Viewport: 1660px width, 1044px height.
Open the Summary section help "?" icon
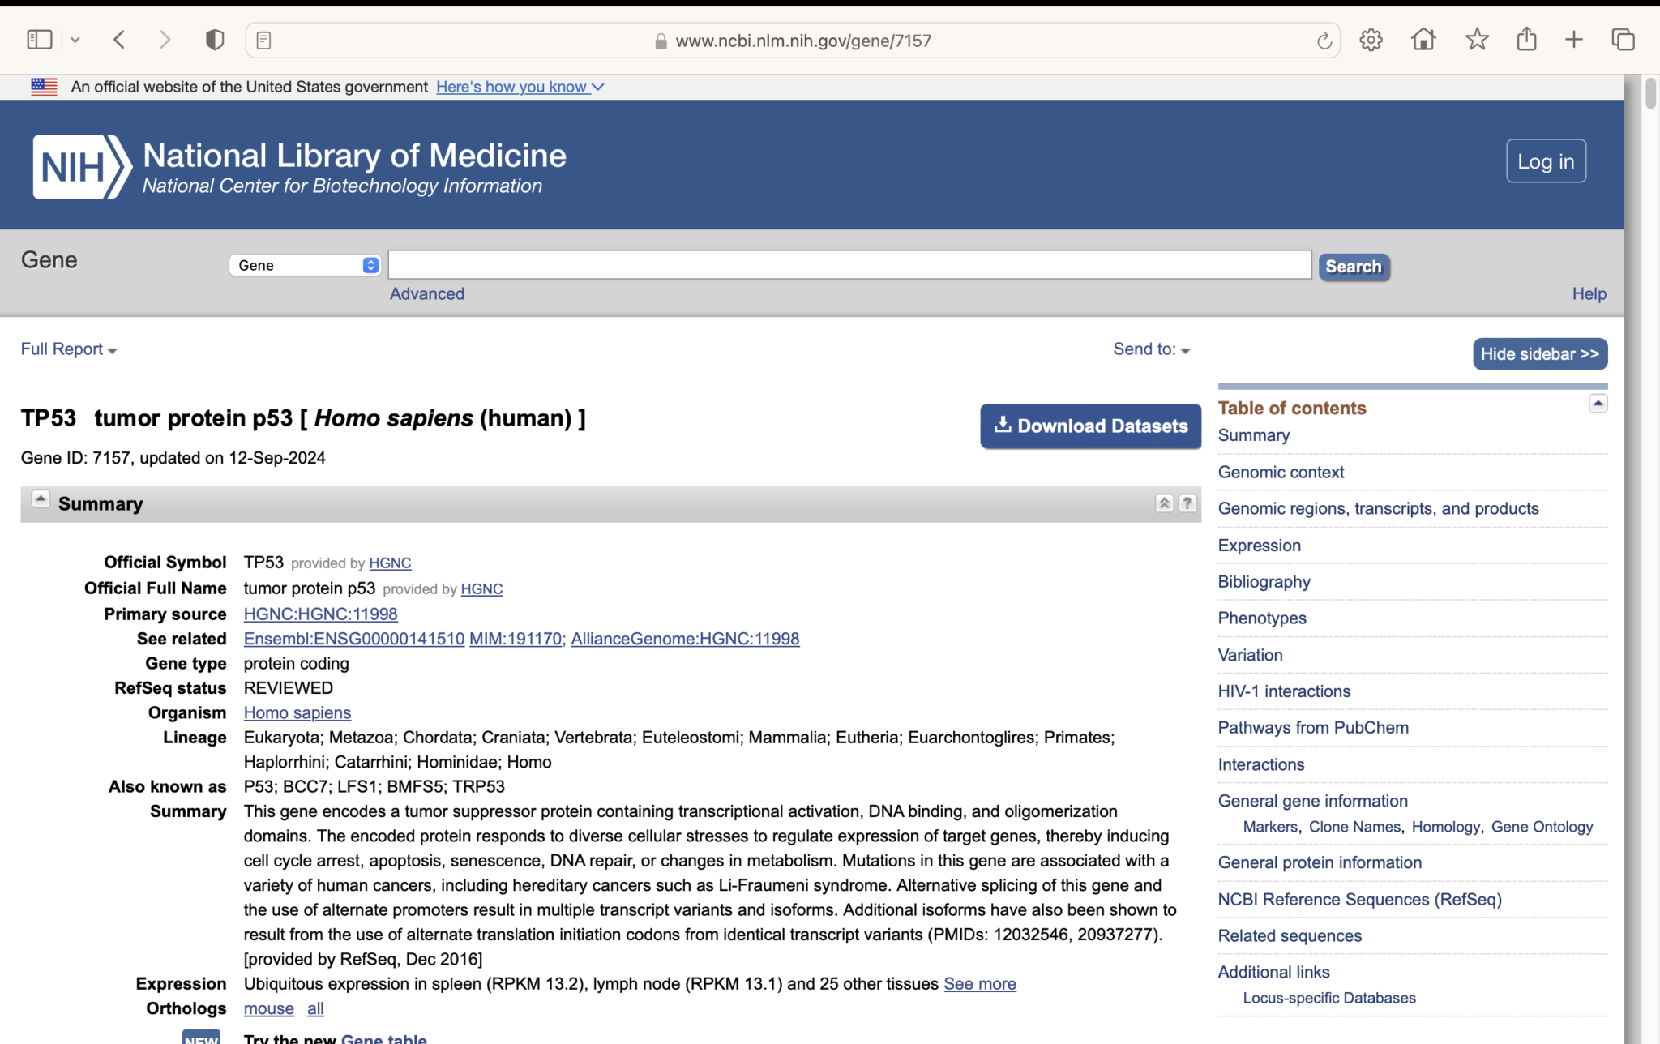click(1187, 503)
